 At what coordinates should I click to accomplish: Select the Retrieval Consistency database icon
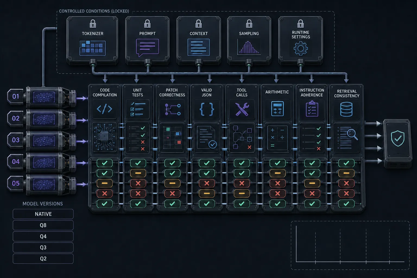[x=346, y=109]
